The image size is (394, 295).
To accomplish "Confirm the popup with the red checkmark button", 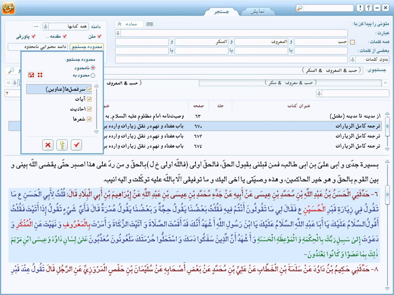I will [77, 145].
